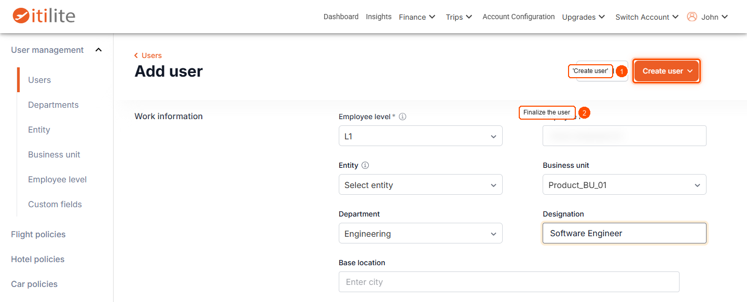Click the Add user page heading

tap(169, 71)
